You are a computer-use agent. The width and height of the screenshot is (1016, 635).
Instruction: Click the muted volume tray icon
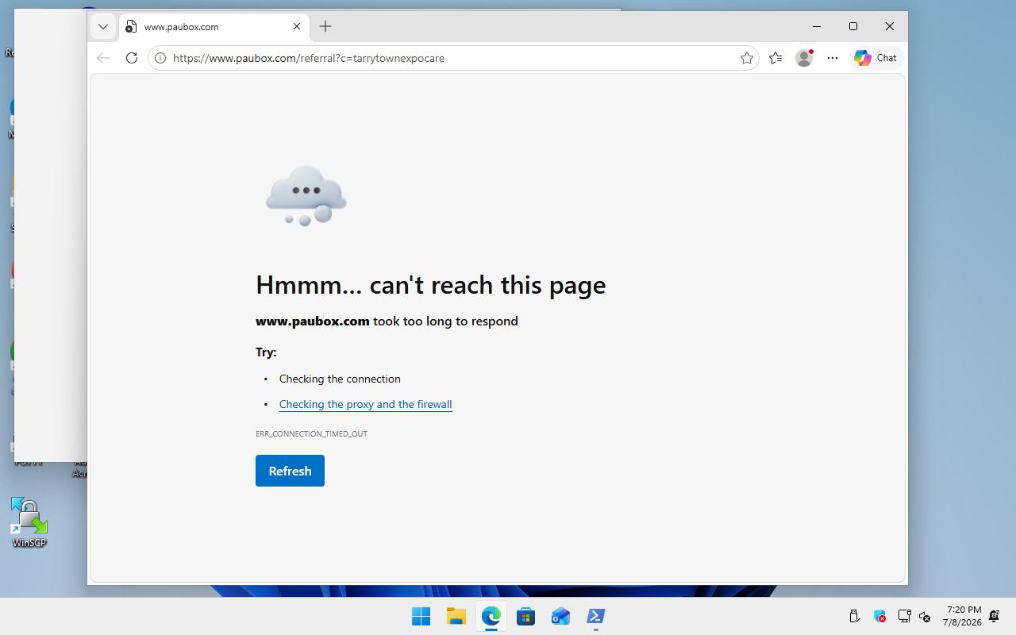pos(925,616)
